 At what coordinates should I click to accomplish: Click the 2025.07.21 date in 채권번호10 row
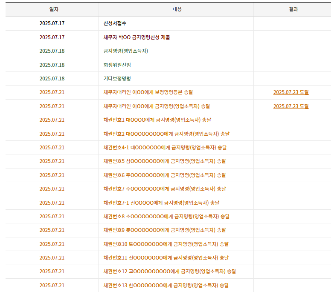[52, 244]
